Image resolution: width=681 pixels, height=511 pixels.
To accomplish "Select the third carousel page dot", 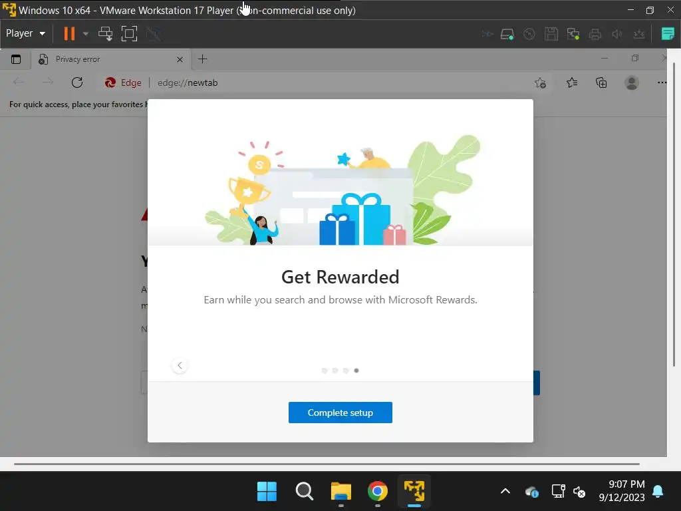I will (346, 371).
